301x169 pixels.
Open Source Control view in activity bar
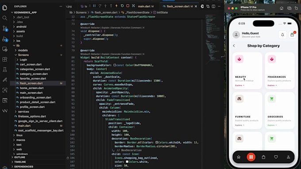5,29
